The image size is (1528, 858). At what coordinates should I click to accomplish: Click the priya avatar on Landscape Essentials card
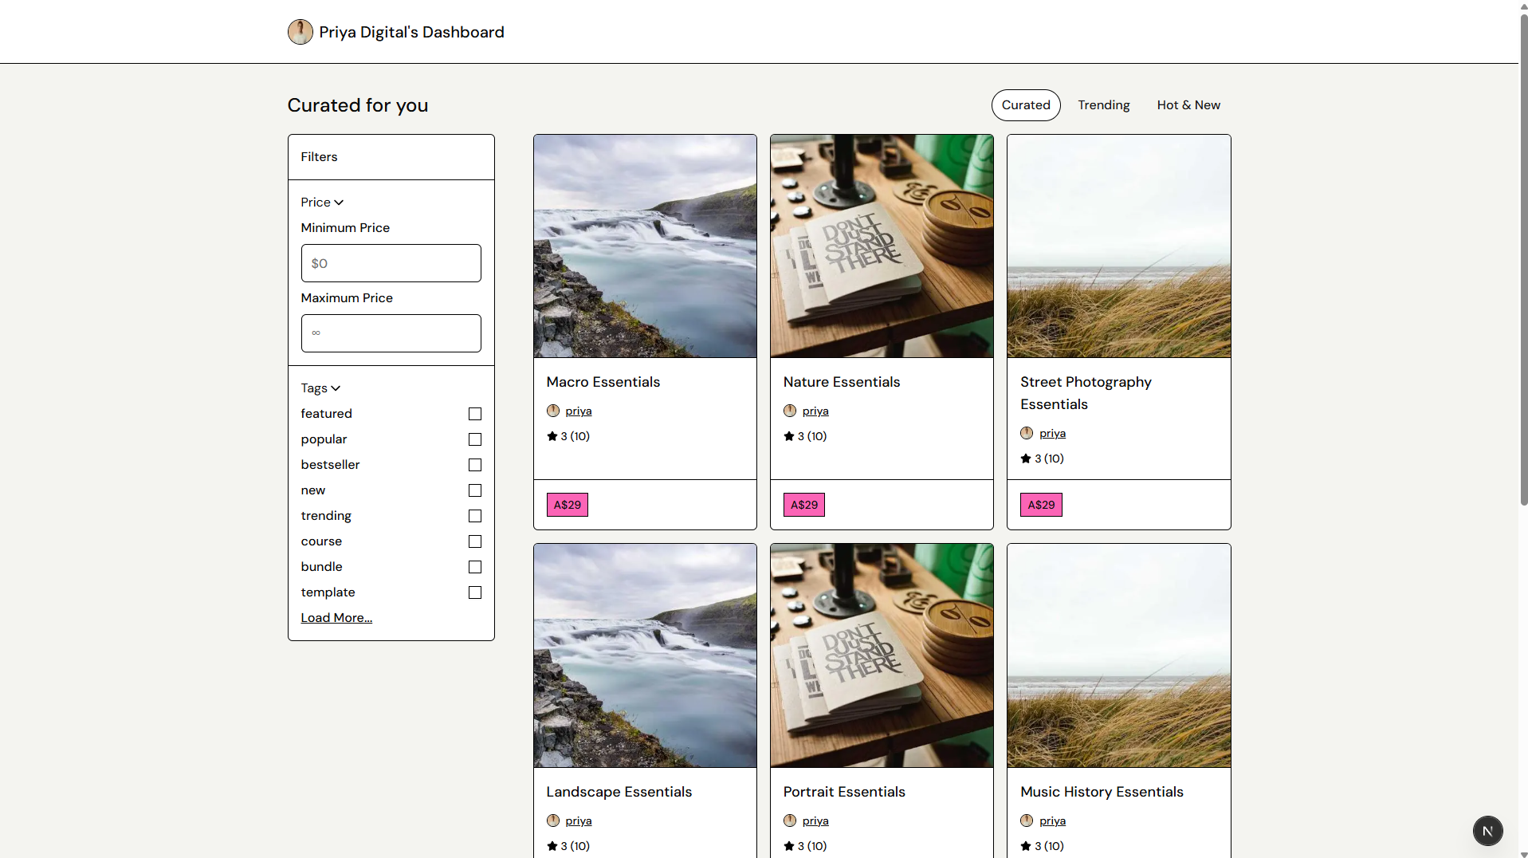pos(553,821)
